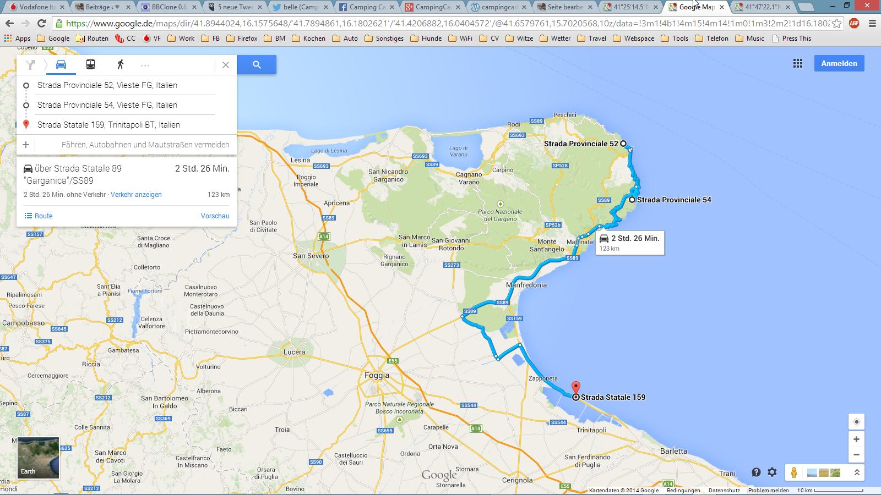
Task: Zoom out of the map
Action: (856, 455)
